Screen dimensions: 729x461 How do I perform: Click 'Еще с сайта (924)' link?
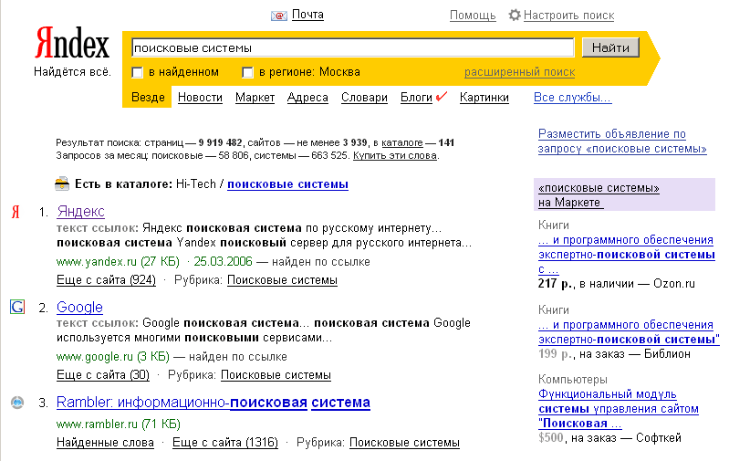click(x=106, y=280)
